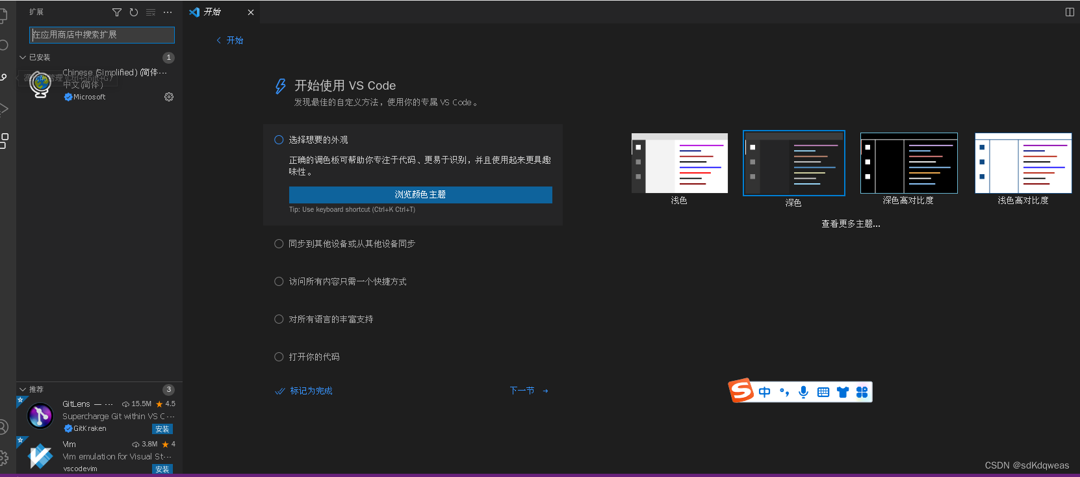Select the 对所有语言的丰富支持 step circle

pos(279,319)
